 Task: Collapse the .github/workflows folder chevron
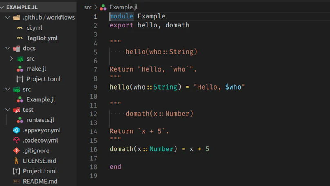tap(8, 18)
